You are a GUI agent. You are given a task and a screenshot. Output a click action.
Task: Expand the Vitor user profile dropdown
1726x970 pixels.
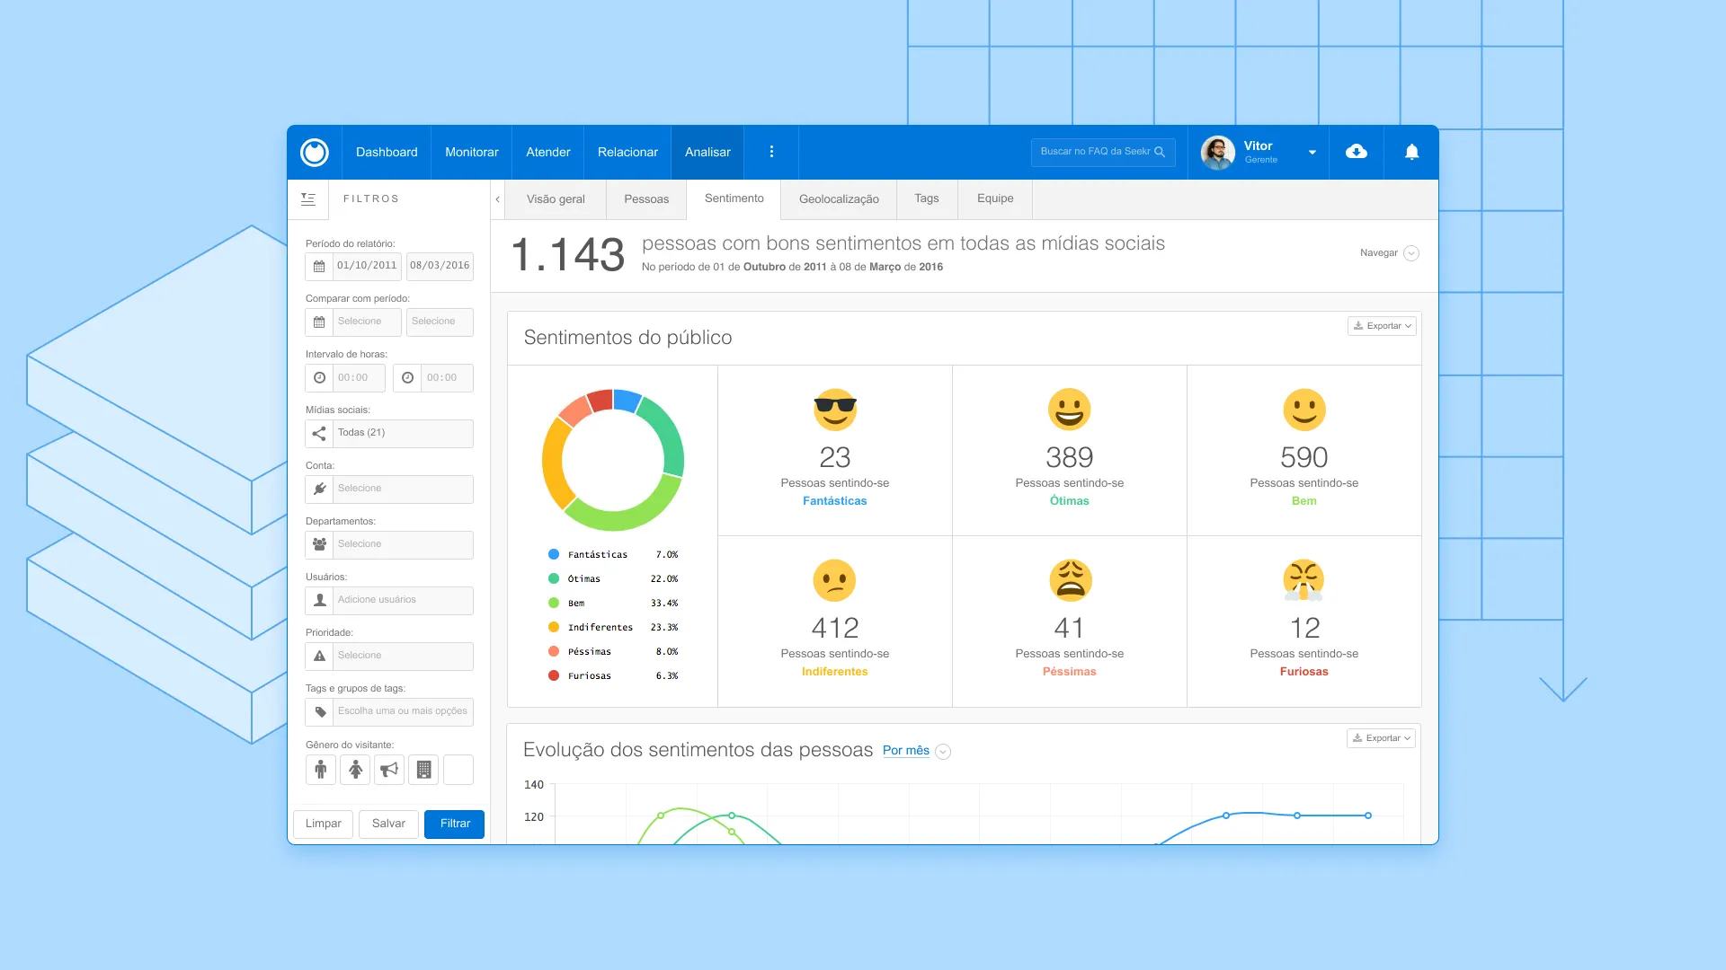(1312, 153)
